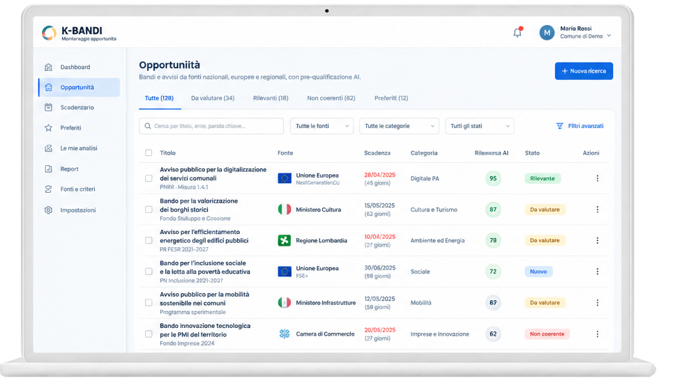Viewport: 673px width, 383px height.
Task: Click the Dashboard sidebar icon
Action: pos(49,68)
